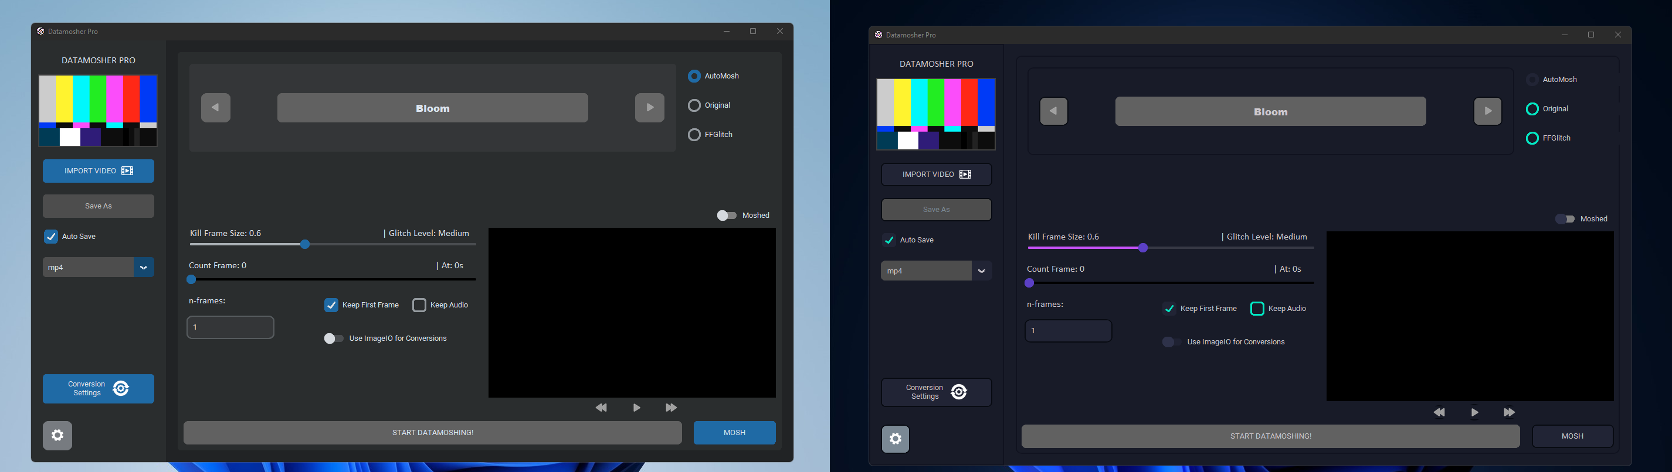Uncheck Auto Save in the left window

click(50, 237)
